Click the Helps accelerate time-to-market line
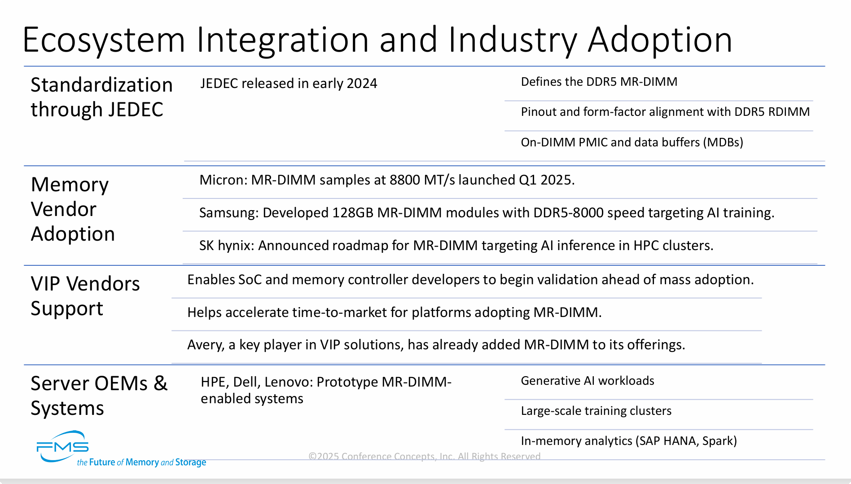 click(394, 312)
